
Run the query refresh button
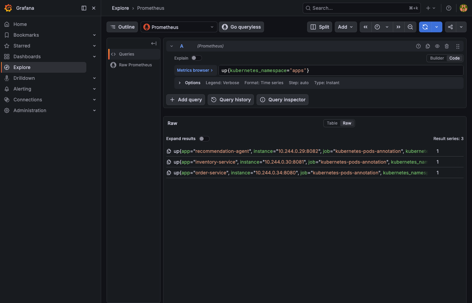tap(425, 27)
